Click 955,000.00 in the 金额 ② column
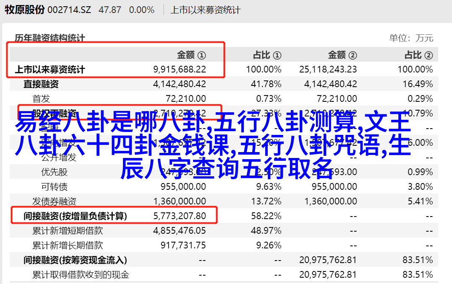Viewport: 452px width, 284px height. 334,187
